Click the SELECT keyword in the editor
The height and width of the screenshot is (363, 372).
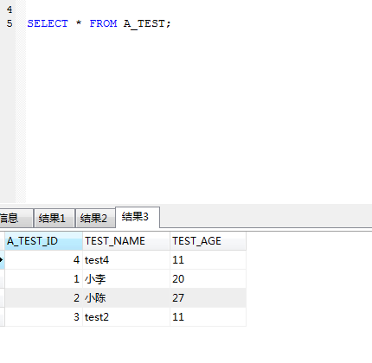[48, 23]
